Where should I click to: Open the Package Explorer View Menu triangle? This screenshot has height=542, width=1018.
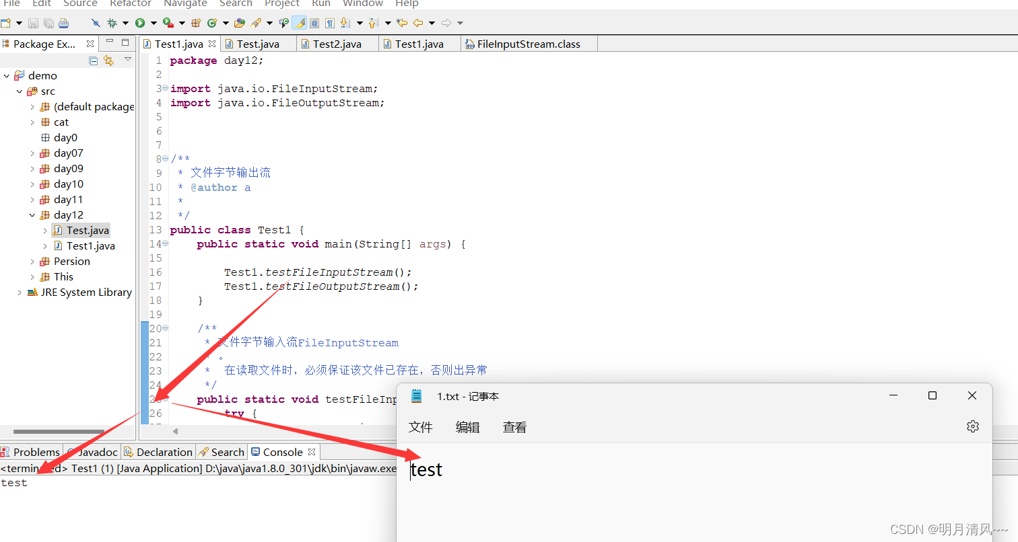pos(127,60)
